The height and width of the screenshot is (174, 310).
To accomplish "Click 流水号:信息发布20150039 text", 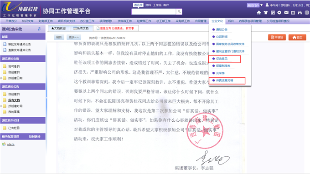I will coord(107,38).
